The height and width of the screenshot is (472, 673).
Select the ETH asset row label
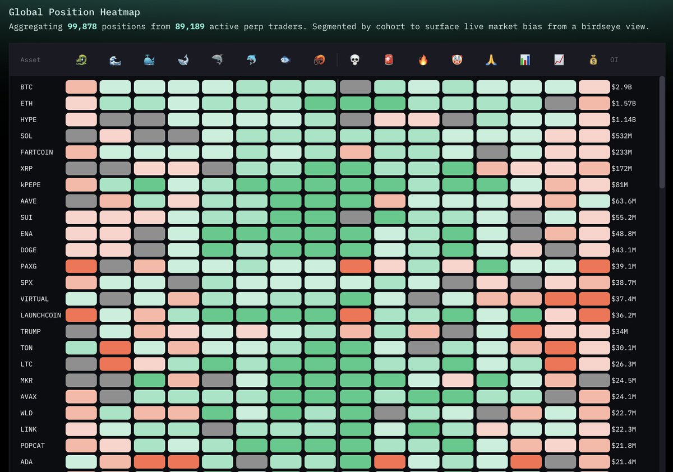coord(26,104)
